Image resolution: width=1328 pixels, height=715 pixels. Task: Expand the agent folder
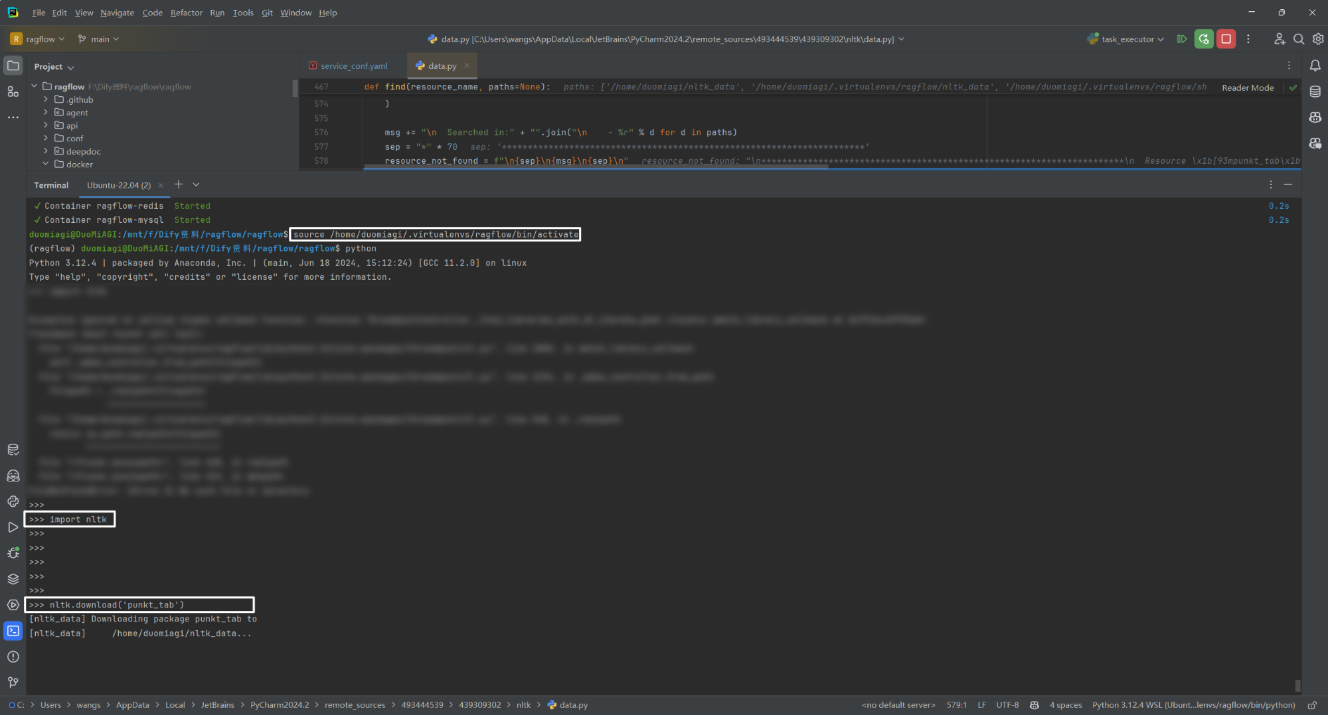(46, 112)
